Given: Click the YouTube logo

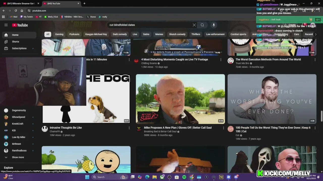Looking at the screenshot, I should pos(20,25).
